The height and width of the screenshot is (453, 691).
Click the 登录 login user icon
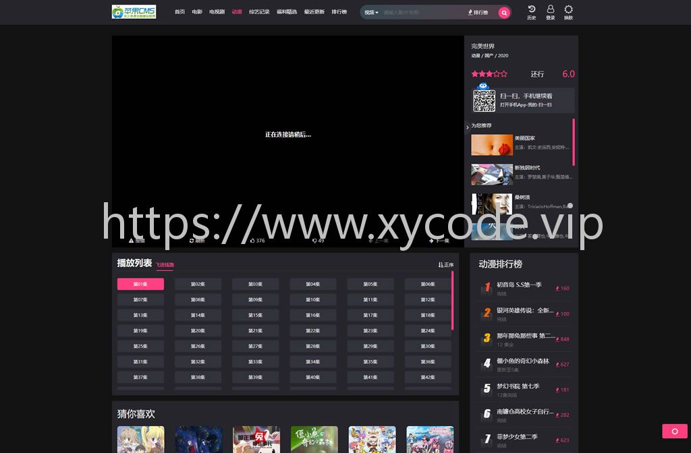coord(551,12)
